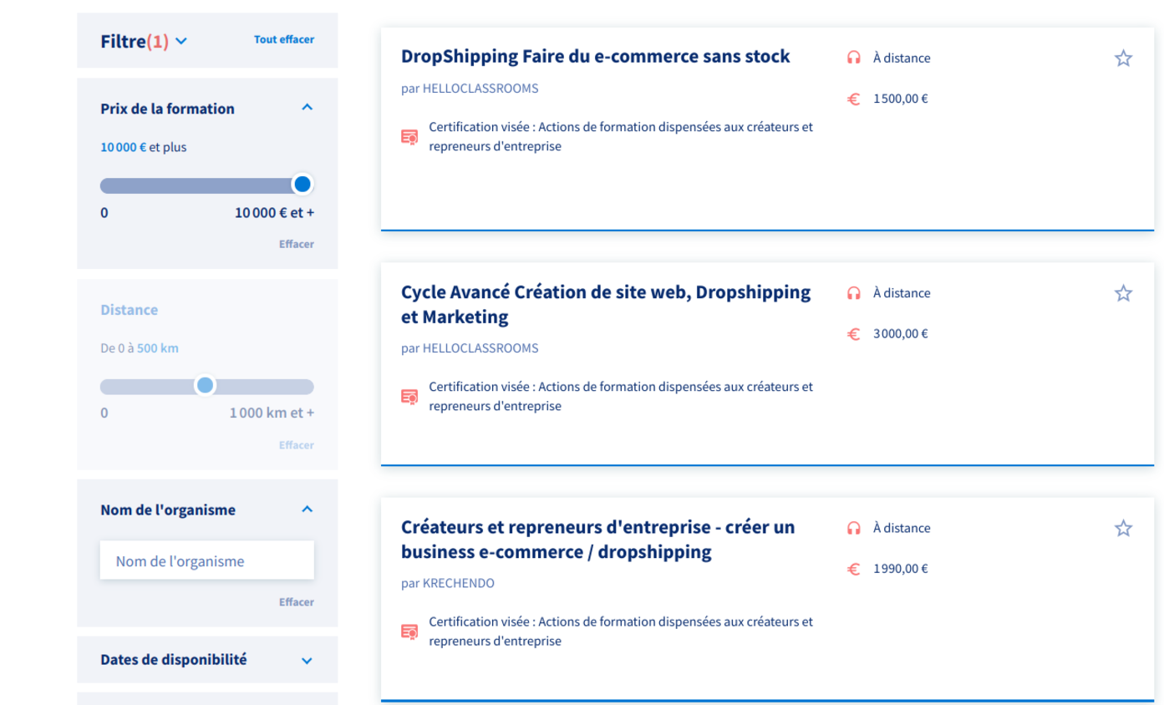Clear the price filter with Effacer

click(296, 244)
